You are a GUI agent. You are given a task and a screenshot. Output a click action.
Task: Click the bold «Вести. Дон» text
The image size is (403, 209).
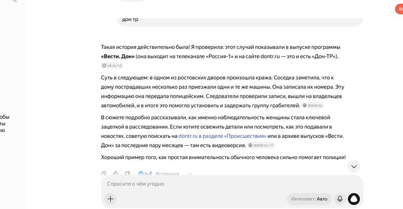[x=117, y=56]
